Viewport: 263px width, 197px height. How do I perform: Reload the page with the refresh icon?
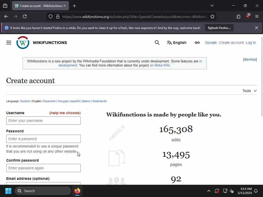click(25, 16)
